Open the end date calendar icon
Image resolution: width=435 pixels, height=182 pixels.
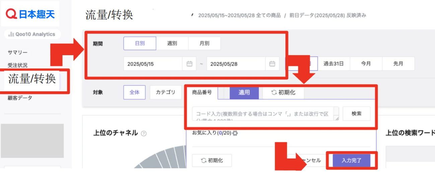(272, 64)
